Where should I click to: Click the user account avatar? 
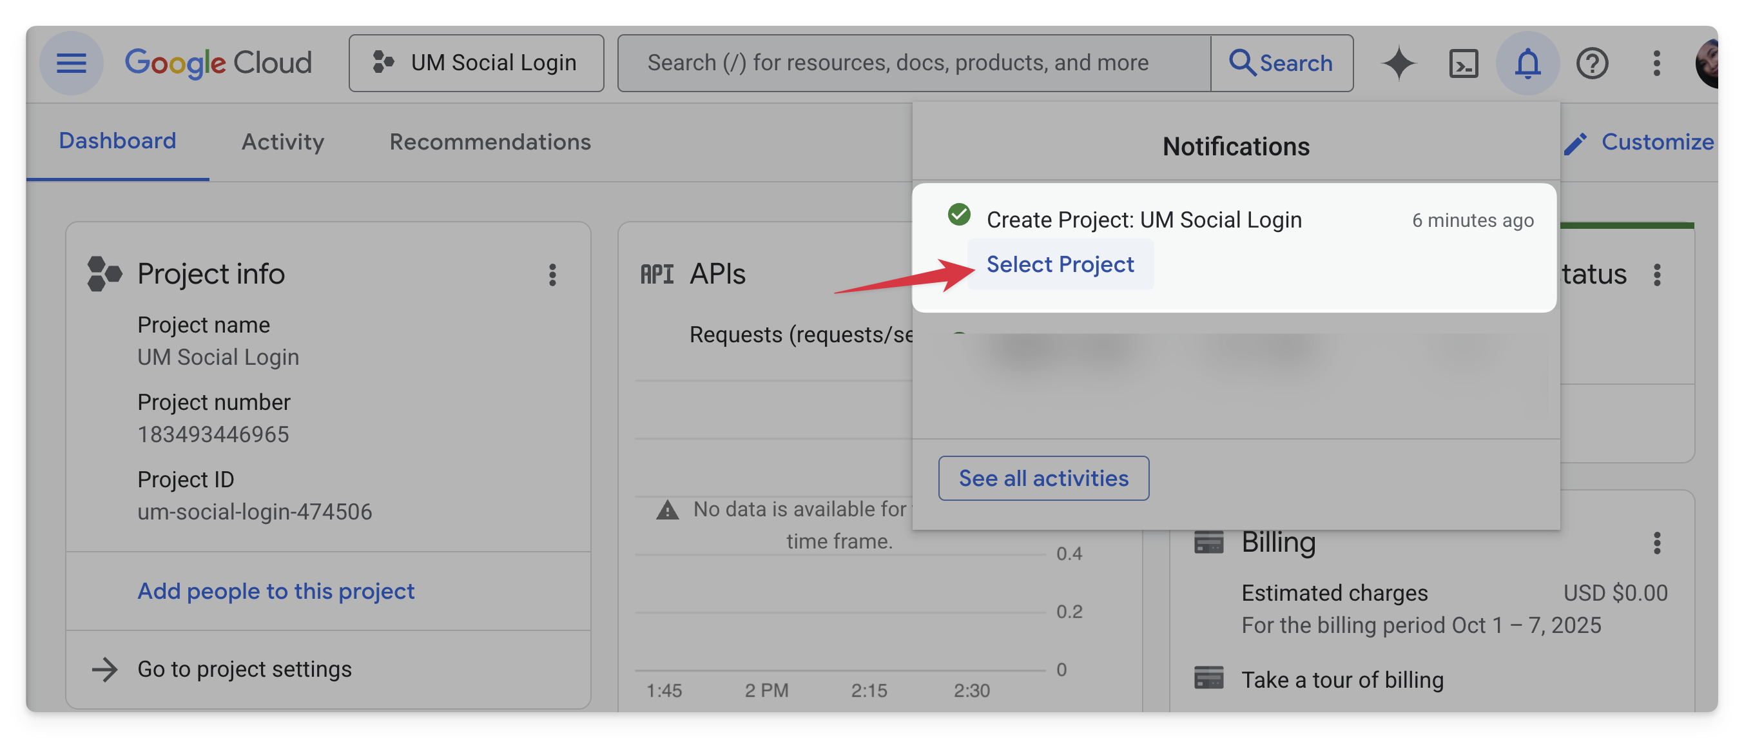pyautogui.click(x=1707, y=63)
